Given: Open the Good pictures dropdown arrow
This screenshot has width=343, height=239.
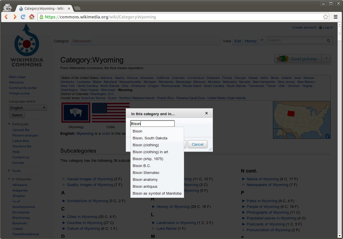Looking at the screenshot, I should click(x=326, y=58).
